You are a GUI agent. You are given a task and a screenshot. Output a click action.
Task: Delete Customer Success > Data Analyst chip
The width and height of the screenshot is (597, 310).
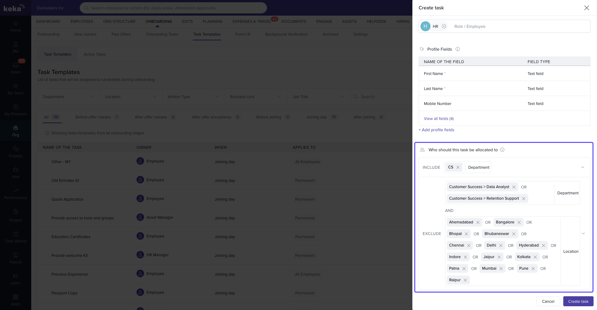click(x=514, y=187)
